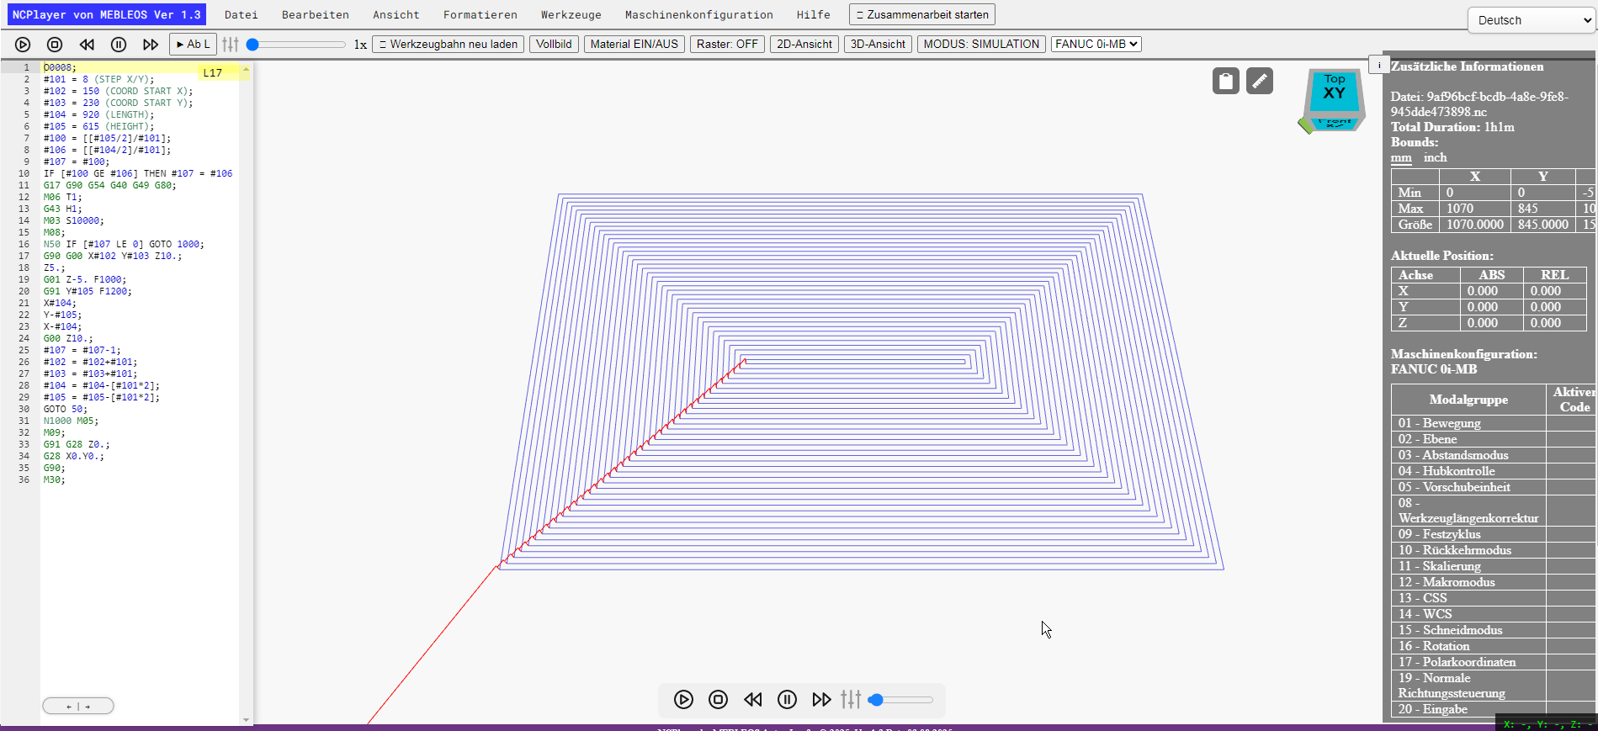This screenshot has width=1598, height=731.
Task: Click the clipboard icon in viewport
Action: click(x=1226, y=81)
